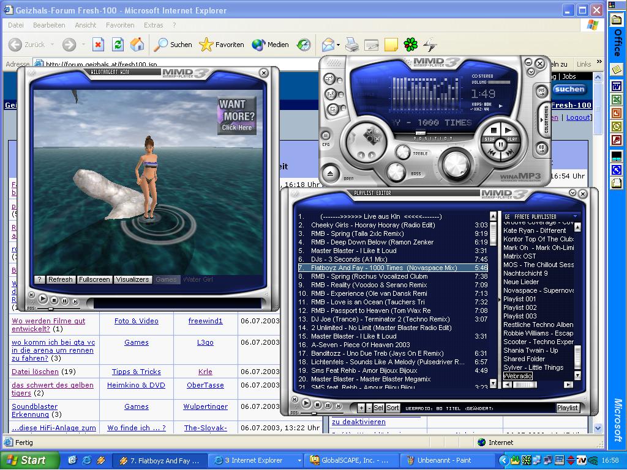Click the Sort button in playlist editor
Screen dimensions: 627x470
pos(392,408)
